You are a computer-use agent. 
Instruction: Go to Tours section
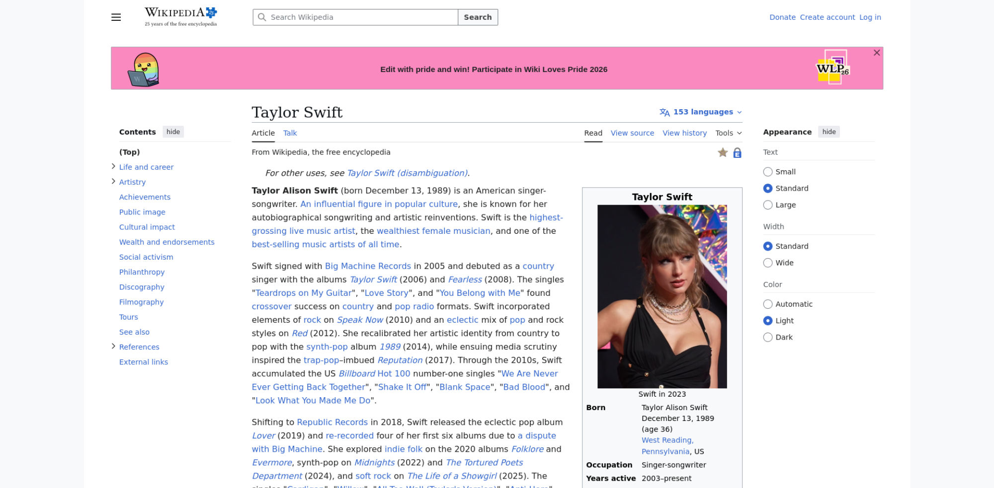click(x=129, y=317)
